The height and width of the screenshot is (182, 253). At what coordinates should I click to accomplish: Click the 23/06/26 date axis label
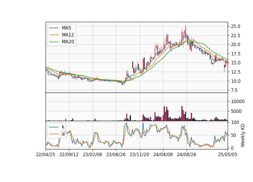click(x=116, y=155)
